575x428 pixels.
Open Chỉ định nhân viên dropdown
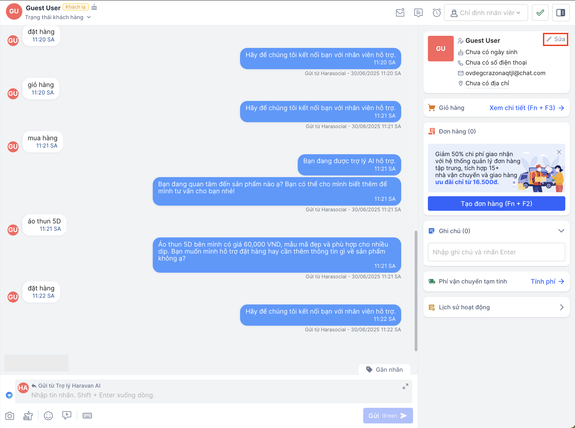point(486,13)
